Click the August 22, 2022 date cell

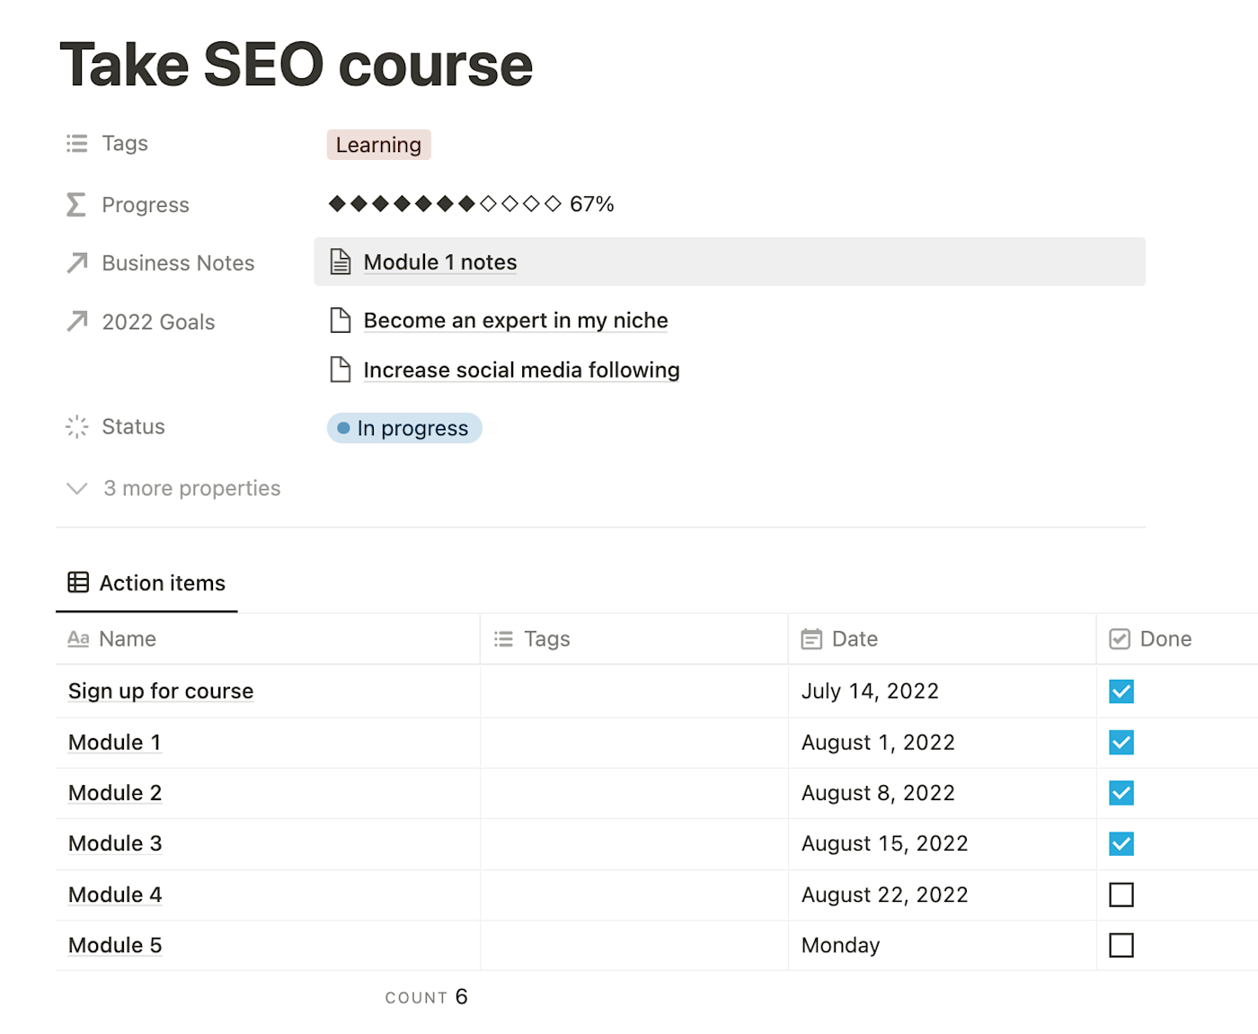pos(884,895)
